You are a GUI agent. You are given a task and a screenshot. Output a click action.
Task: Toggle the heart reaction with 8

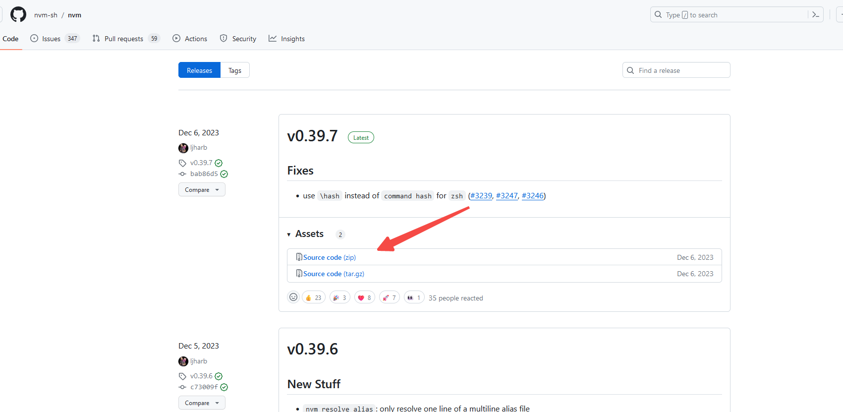[365, 297]
